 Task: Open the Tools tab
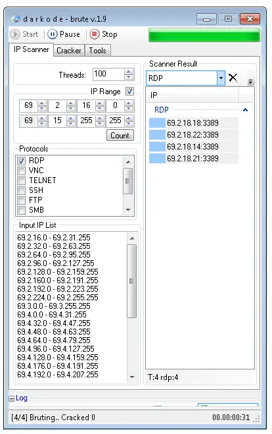[97, 51]
